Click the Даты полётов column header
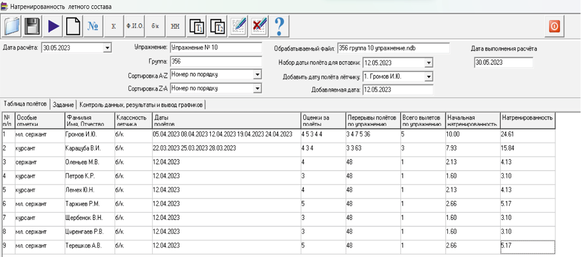The height and width of the screenshot is (257, 581). (226, 121)
